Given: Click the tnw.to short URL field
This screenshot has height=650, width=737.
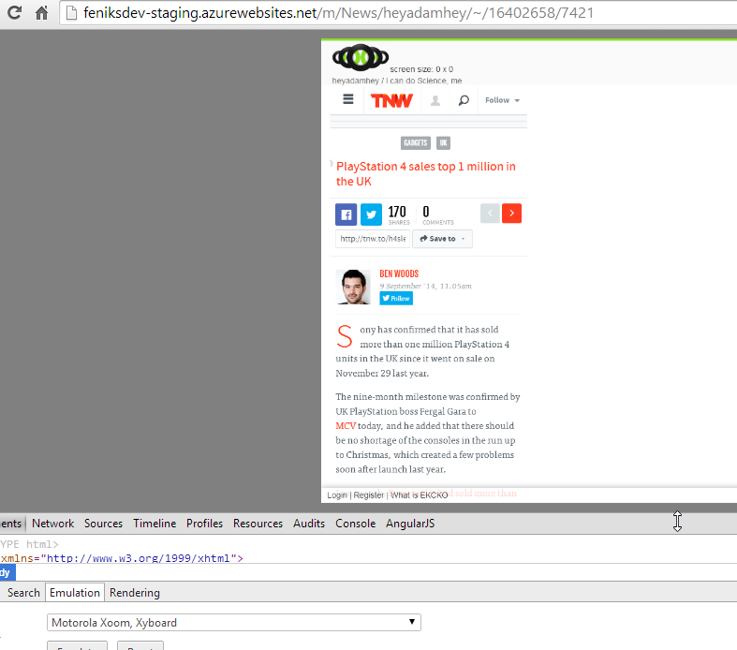Looking at the screenshot, I should [x=373, y=239].
